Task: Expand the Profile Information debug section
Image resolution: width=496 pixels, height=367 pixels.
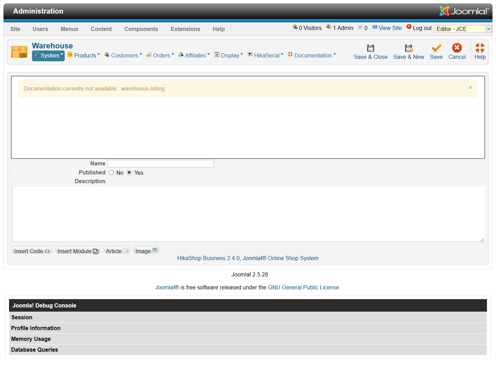Action: click(x=248, y=328)
